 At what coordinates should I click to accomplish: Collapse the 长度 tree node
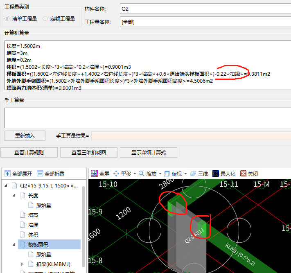tap(14, 195)
